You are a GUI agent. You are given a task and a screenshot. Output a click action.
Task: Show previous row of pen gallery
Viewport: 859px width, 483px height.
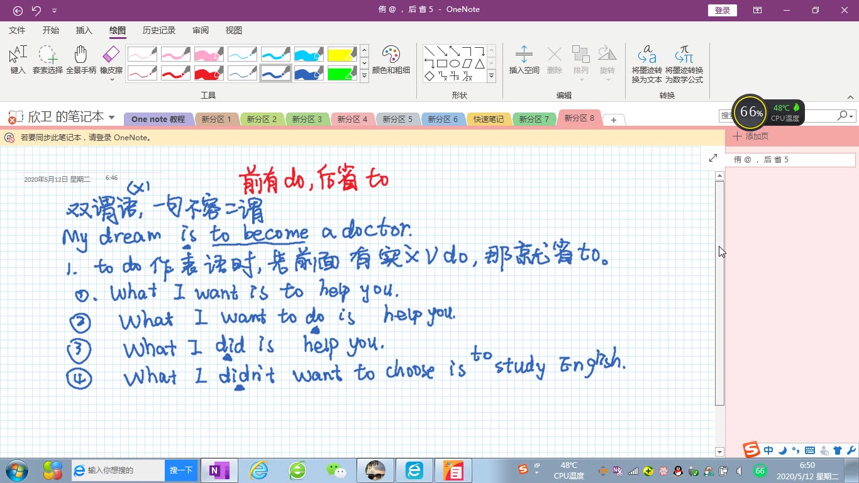click(364, 51)
